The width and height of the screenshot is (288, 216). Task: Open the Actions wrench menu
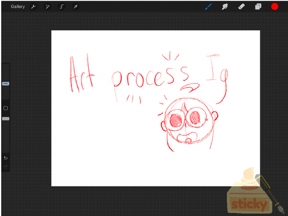pos(34,7)
